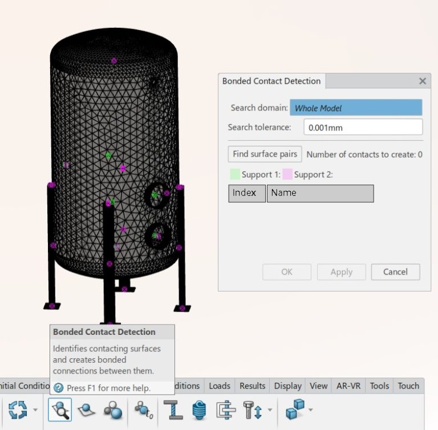Open dropdown arrow beside circular arrows icon
This screenshot has width=438, height=430.
click(36, 409)
